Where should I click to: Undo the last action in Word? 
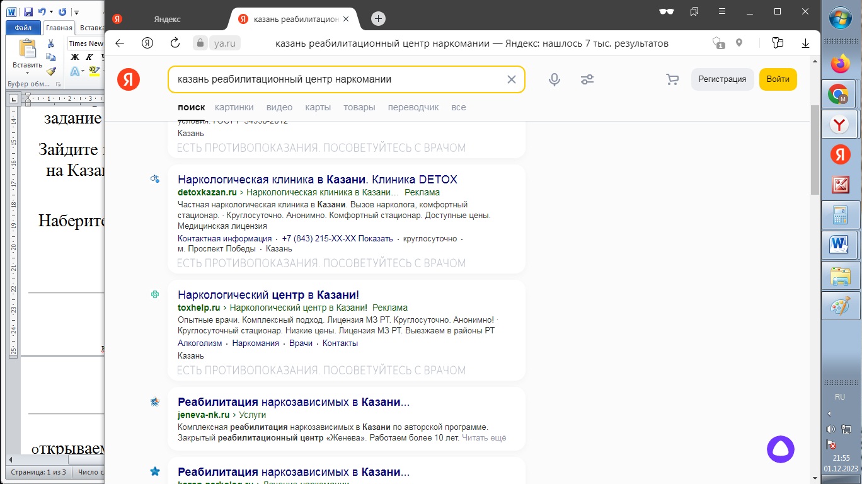(41, 11)
